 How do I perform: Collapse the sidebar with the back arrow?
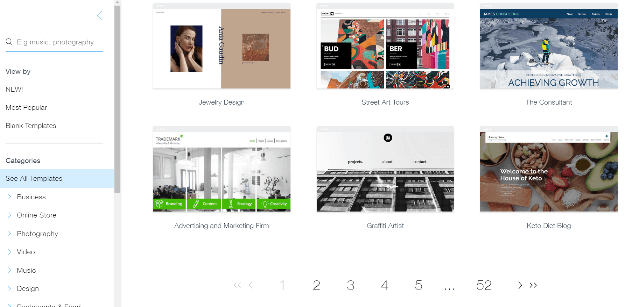(100, 15)
